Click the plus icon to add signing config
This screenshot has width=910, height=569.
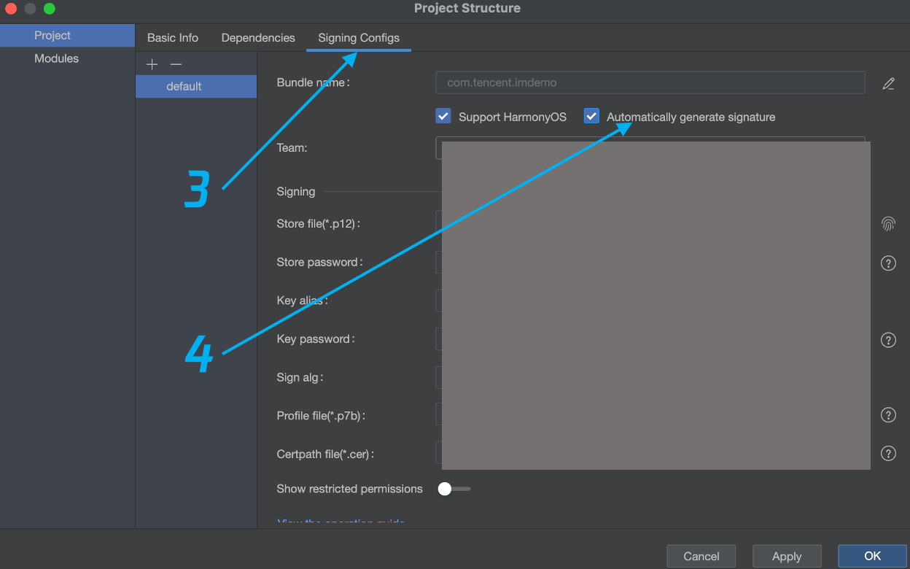(152, 64)
